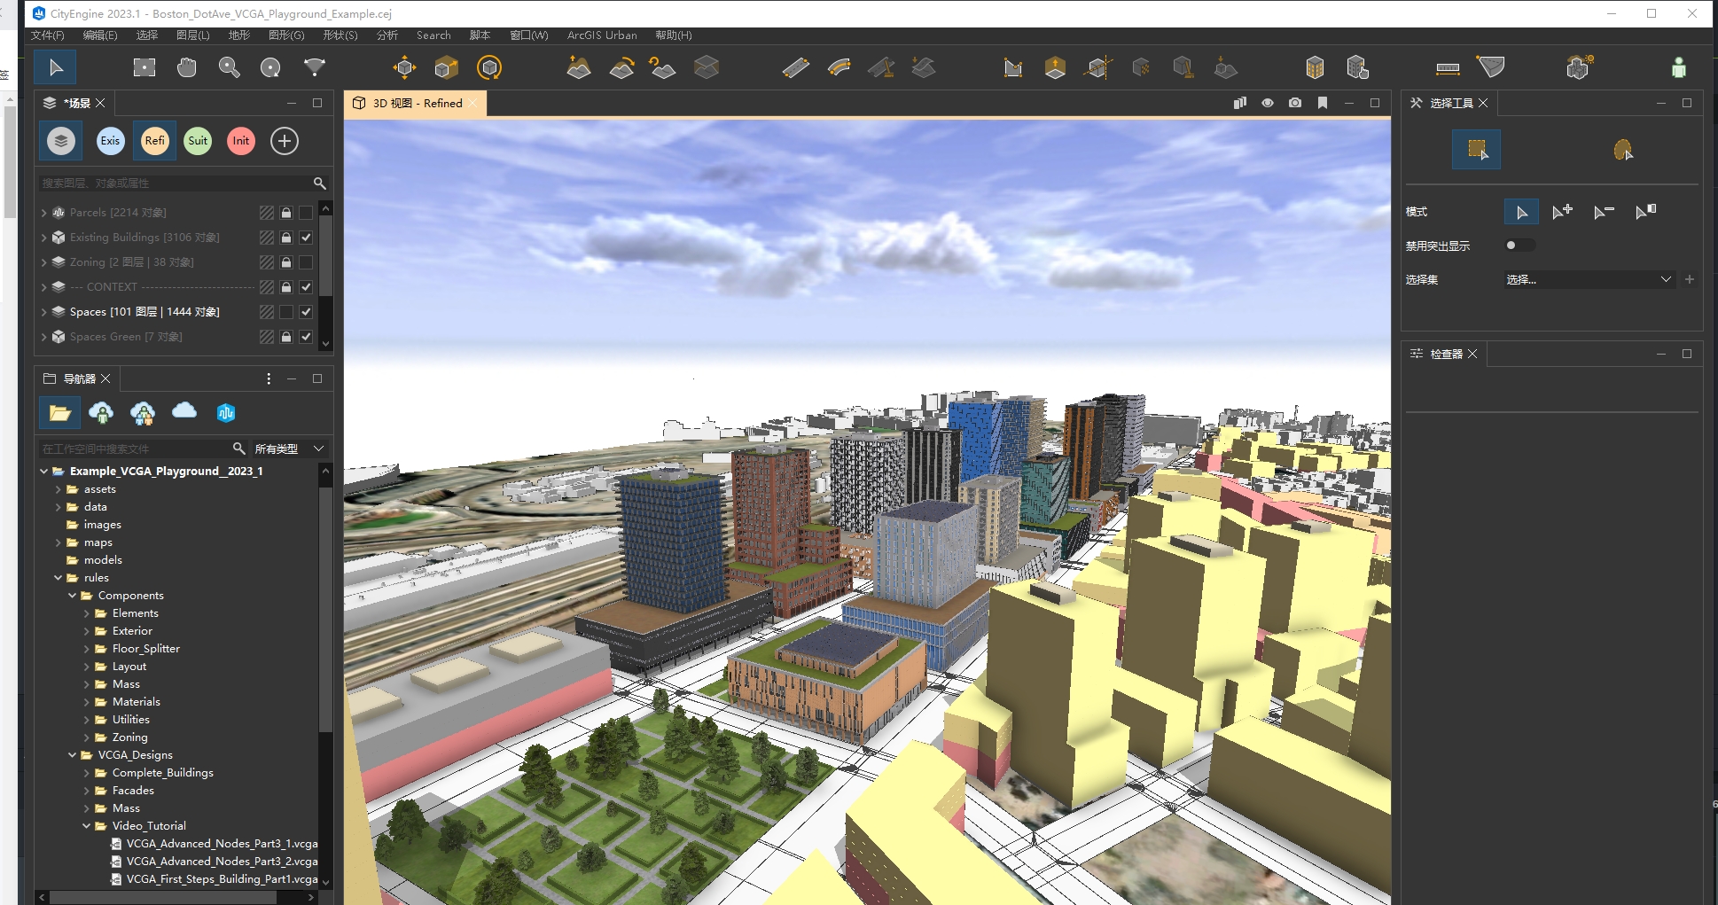Screen dimensions: 1718x905
Task: Uncheck visibility of the Existing Buildings layer
Action: coord(305,238)
